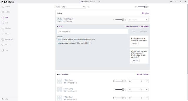This screenshot has height=101, width=188.
Task: Open the headset audio icon in sidebar
Action: (3, 50)
